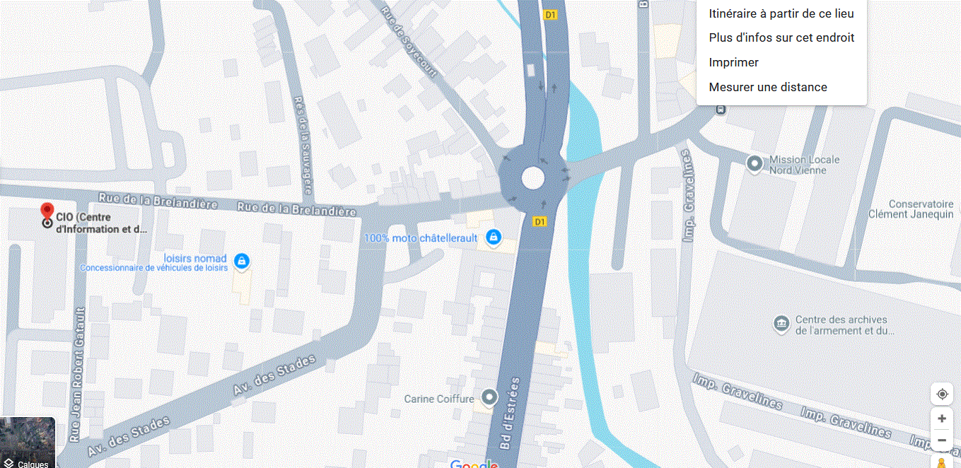The height and width of the screenshot is (468, 961).
Task: Click the CIO Centre d'Information label
Action: (x=101, y=223)
